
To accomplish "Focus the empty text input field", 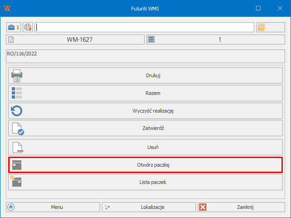I will pos(145,27).
